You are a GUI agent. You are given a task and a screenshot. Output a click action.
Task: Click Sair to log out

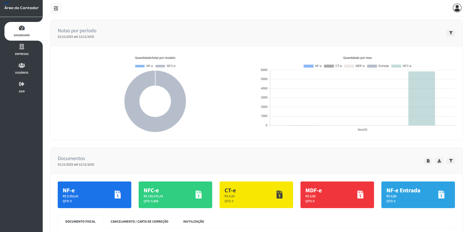[x=22, y=87]
